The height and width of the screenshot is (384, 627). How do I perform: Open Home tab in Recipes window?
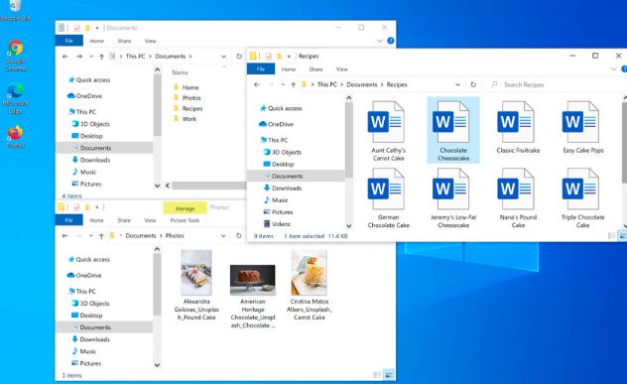(289, 69)
